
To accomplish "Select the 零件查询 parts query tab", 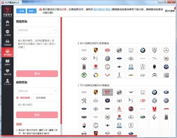I will point(7,52).
